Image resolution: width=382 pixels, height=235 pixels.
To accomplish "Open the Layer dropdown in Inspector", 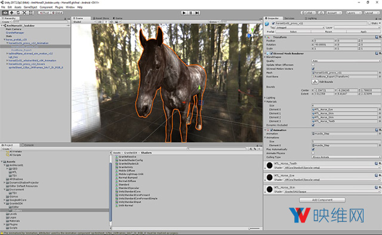I will pos(357,27).
